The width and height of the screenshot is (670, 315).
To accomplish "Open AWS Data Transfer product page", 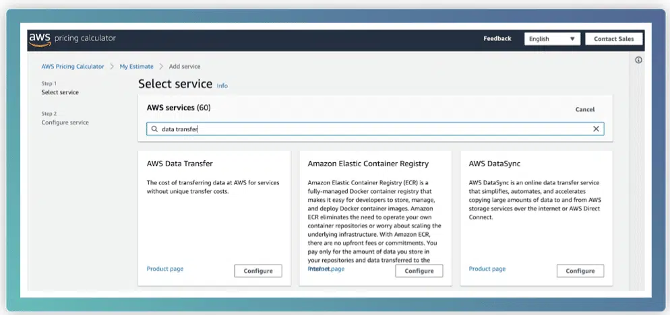I will [x=165, y=269].
